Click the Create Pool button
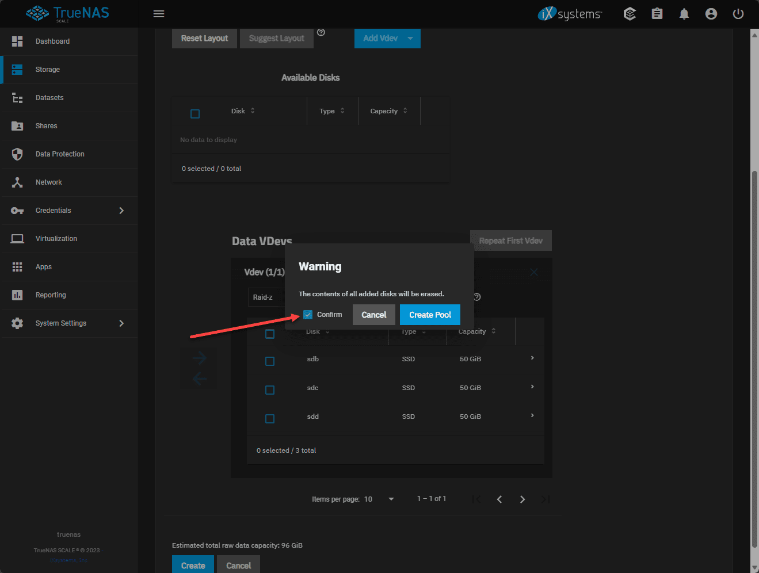Screen dimensions: 759x573 430,315
